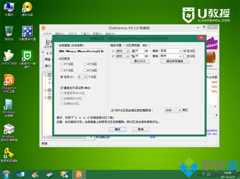
Task: Click the 确定 button to confirm
Action: 117,129
